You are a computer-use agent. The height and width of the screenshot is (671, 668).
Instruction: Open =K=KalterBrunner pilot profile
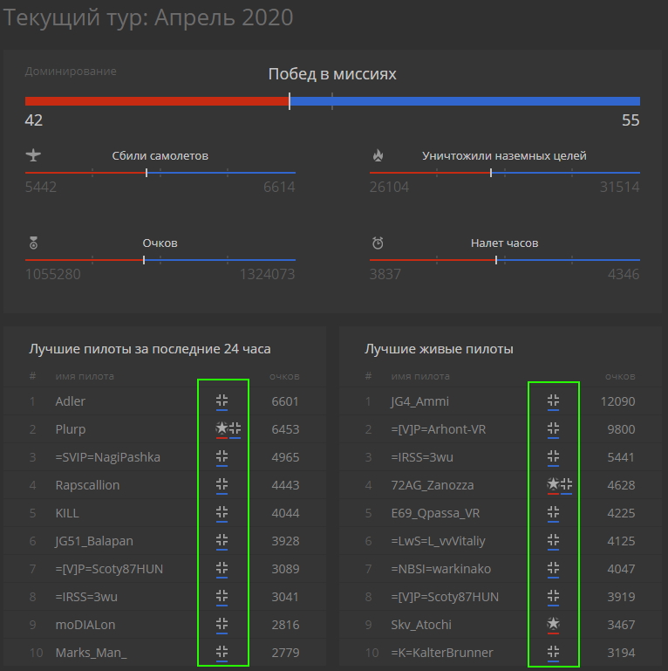(441, 653)
